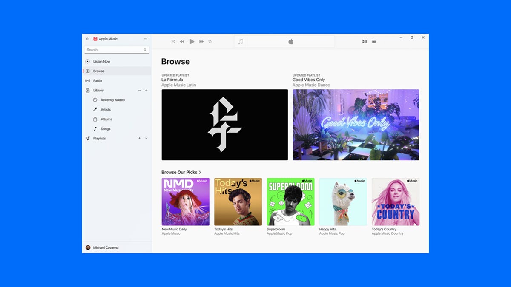Click the New Music Daily title text
The height and width of the screenshot is (287, 511).
174,229
